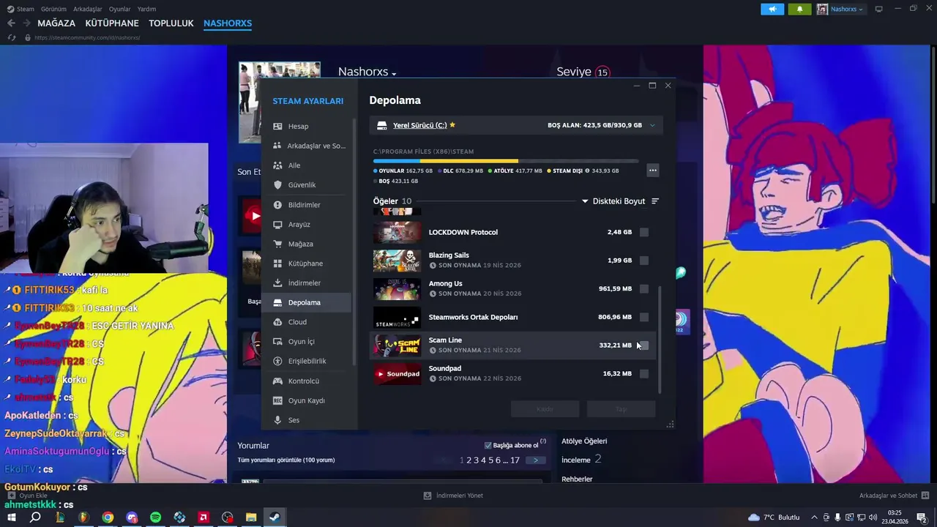
Task: Go back with the navigation arrow
Action: click(11, 23)
